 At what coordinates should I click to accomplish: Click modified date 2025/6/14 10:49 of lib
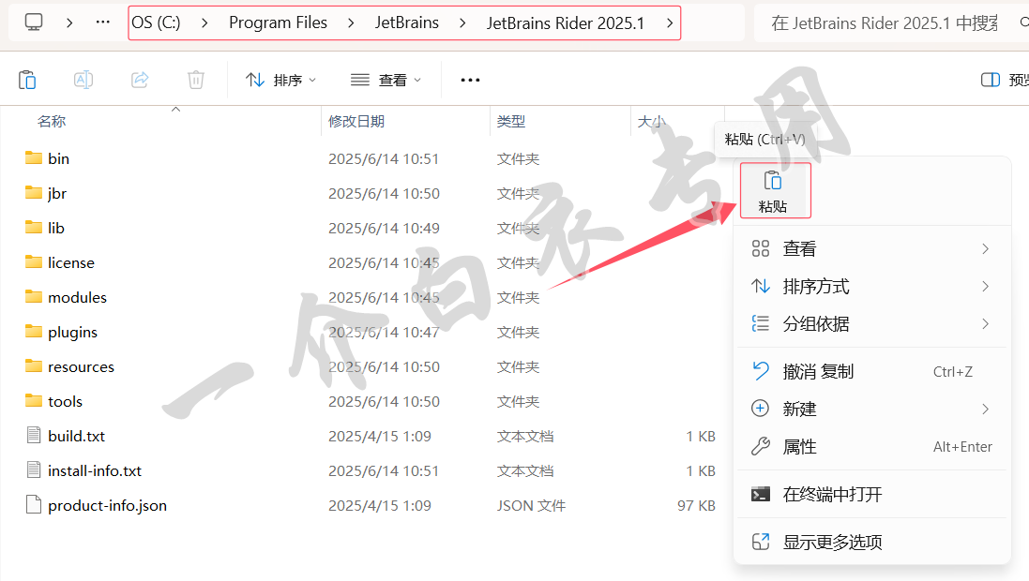click(384, 229)
